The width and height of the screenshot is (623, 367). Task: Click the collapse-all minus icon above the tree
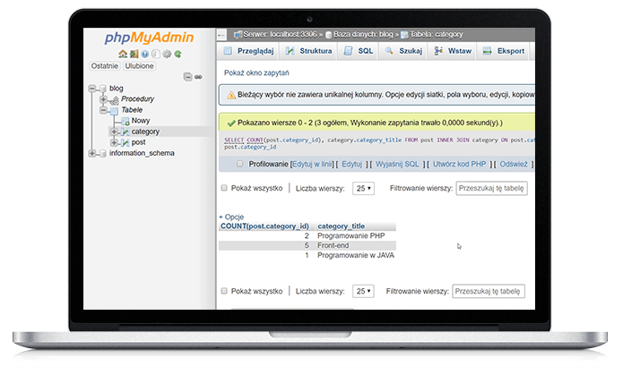(186, 78)
